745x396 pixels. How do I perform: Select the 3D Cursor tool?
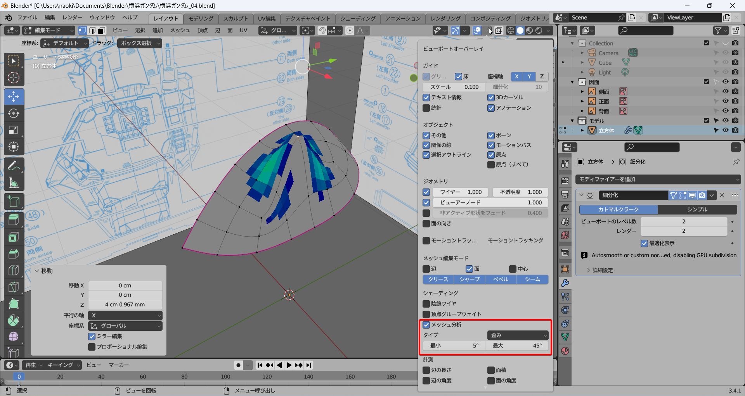[14, 78]
